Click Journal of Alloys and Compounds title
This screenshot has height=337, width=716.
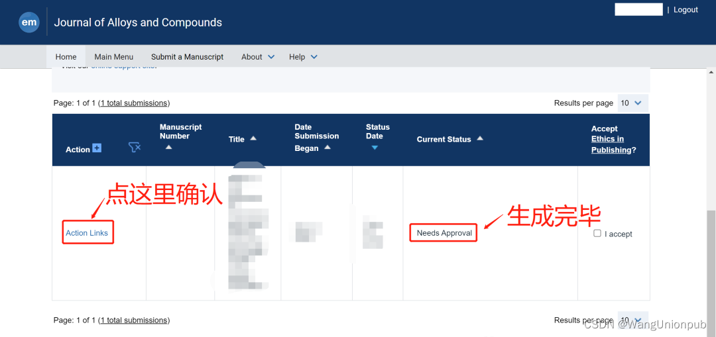[x=138, y=23]
